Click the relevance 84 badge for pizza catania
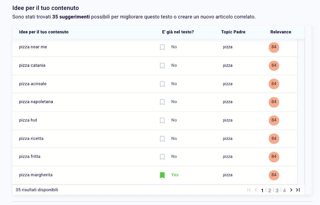320x205 pixels. coord(274,66)
